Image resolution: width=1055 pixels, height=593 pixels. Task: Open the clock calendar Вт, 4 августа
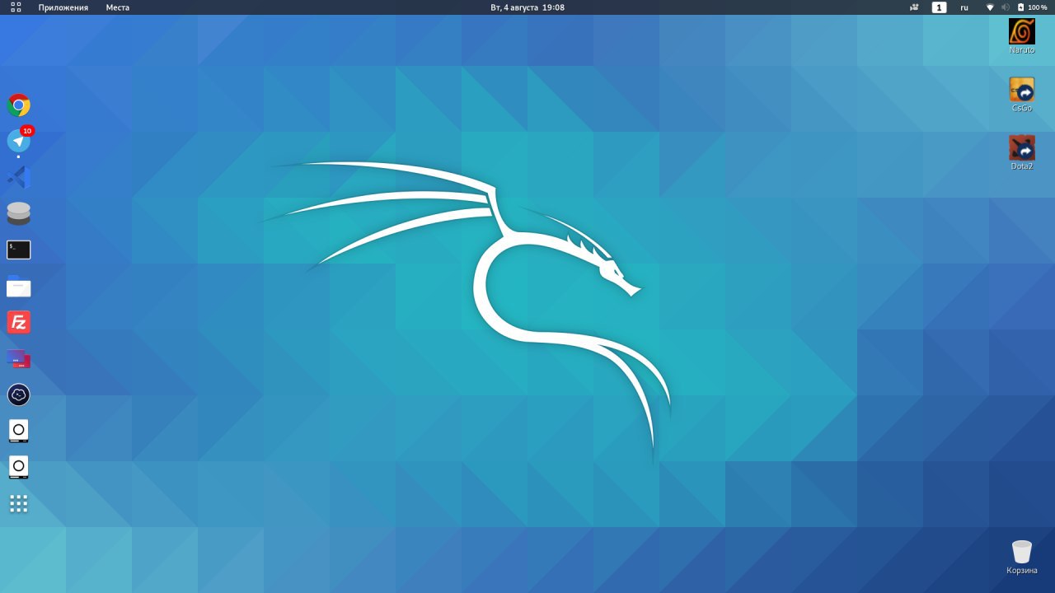coord(527,7)
